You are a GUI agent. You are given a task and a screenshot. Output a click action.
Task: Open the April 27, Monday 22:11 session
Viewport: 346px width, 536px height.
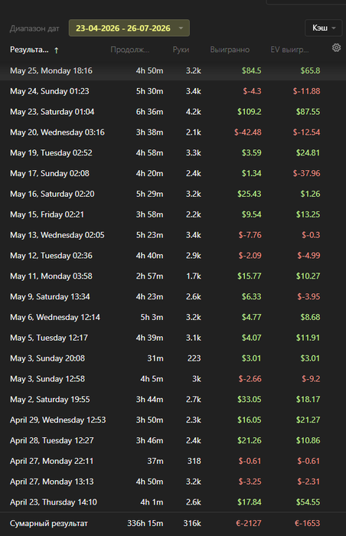[173, 461]
